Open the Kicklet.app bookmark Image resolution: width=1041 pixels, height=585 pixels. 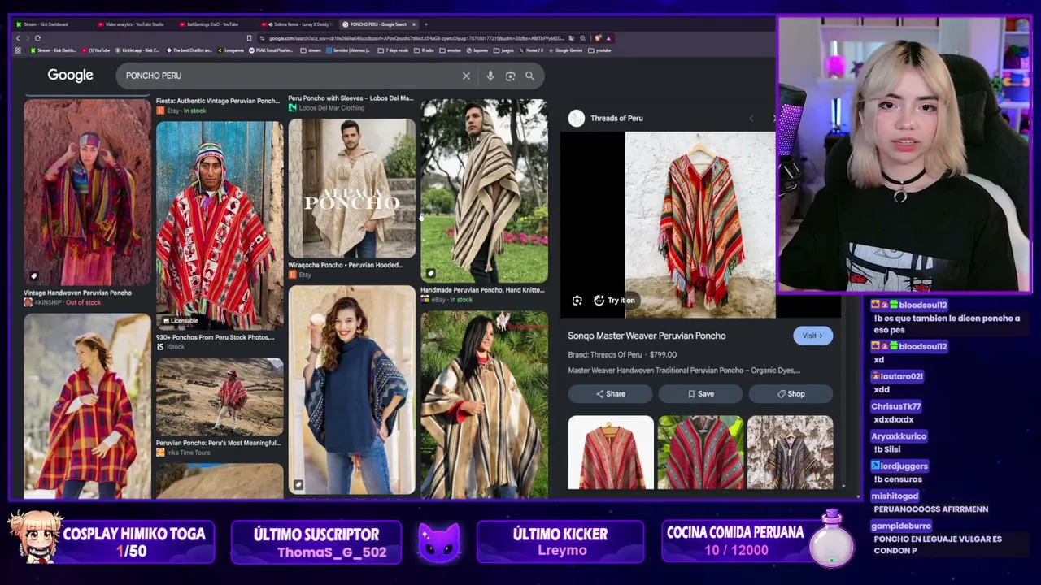(137, 50)
